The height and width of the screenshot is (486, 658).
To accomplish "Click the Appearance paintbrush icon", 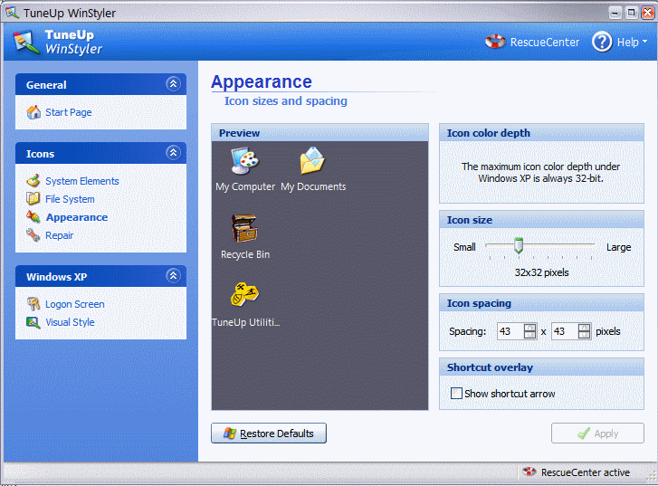I will tap(33, 216).
